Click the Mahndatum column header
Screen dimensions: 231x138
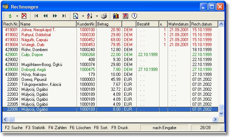tap(179, 24)
